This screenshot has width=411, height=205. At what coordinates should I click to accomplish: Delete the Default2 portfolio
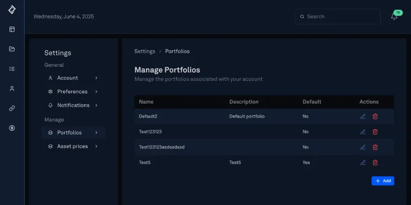point(375,116)
